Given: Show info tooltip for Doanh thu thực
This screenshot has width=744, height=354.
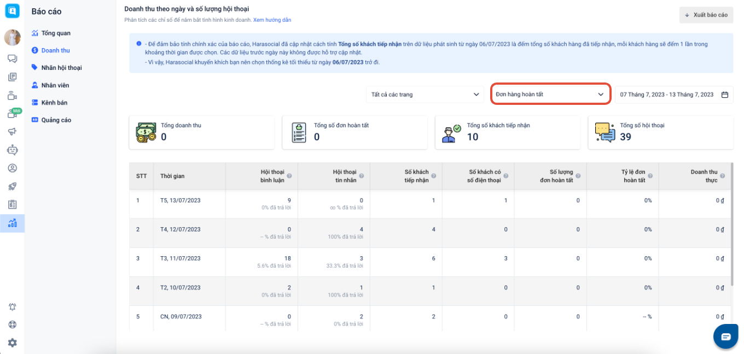Looking at the screenshot, I should point(723,176).
